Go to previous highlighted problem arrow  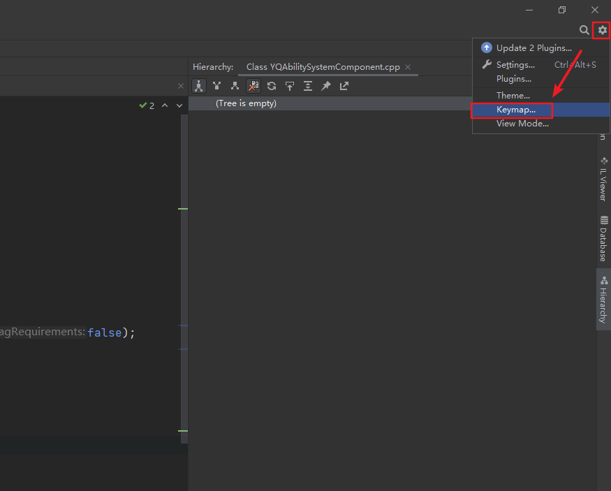pyautogui.click(x=165, y=105)
